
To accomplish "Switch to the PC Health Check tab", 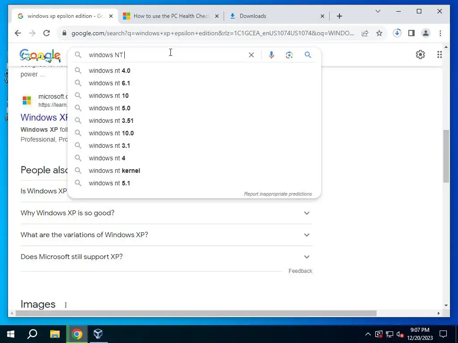I will (171, 16).
